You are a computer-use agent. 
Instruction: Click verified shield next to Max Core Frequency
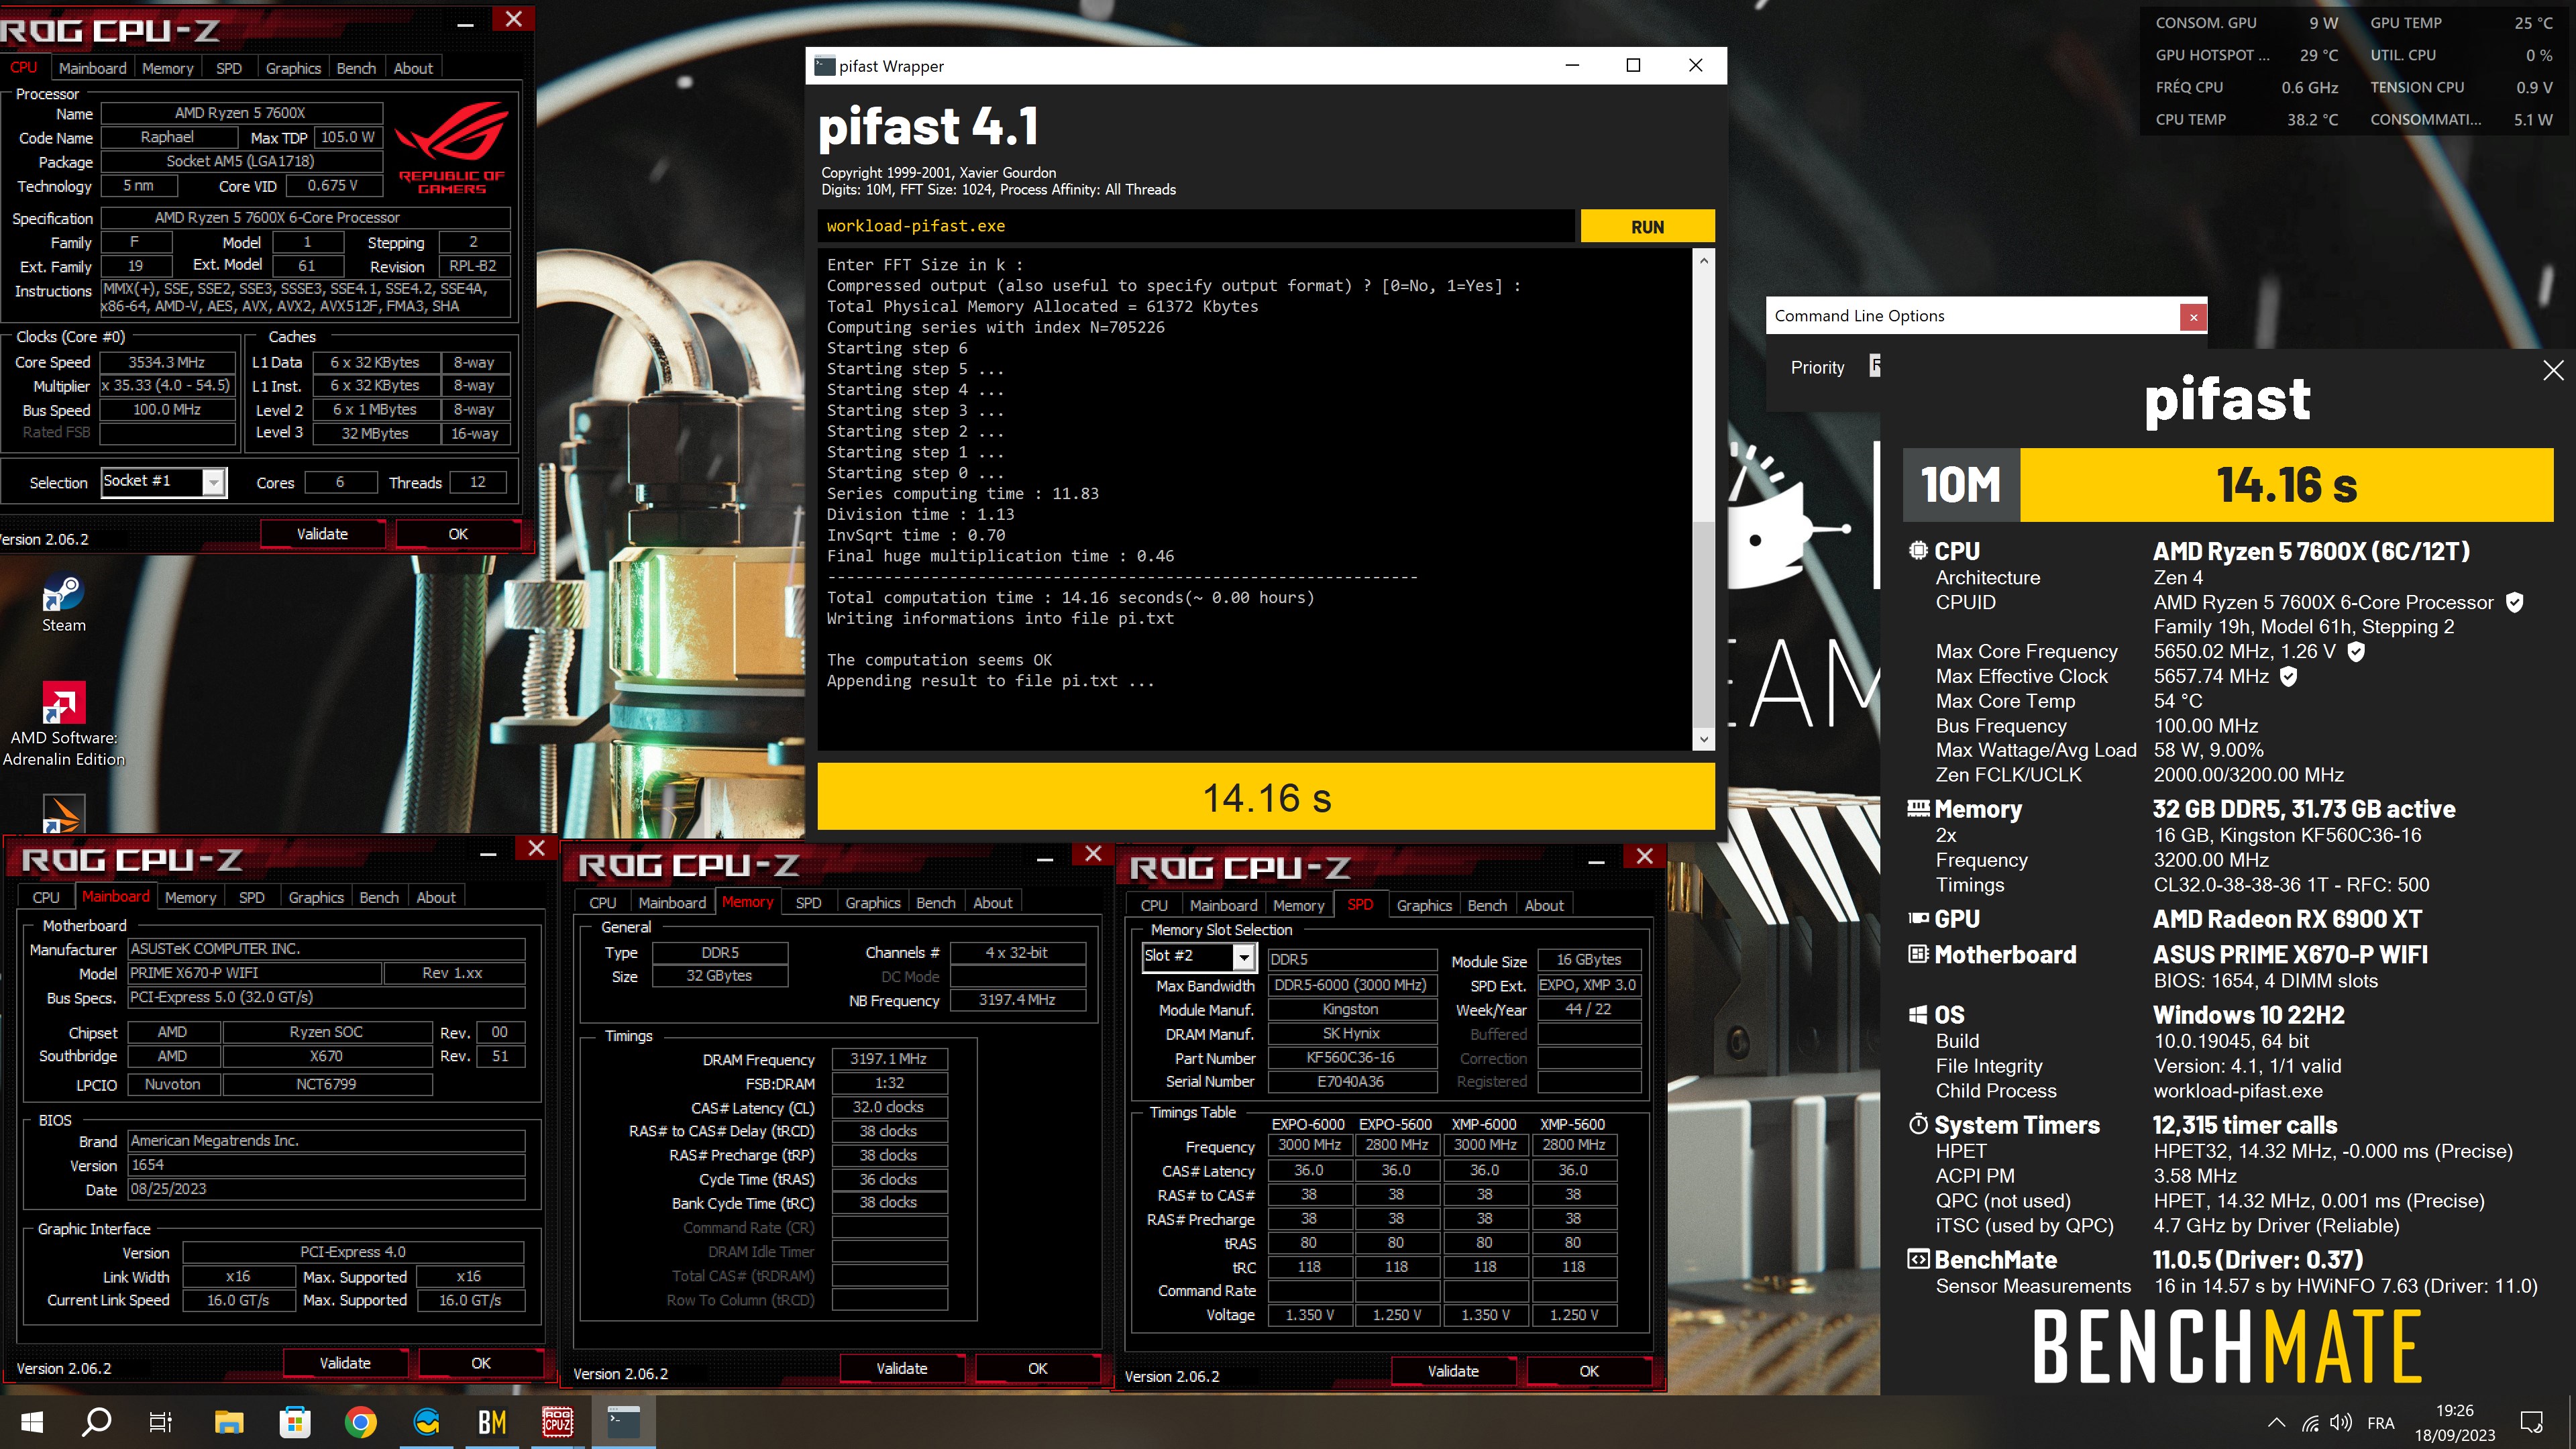[x=2356, y=652]
